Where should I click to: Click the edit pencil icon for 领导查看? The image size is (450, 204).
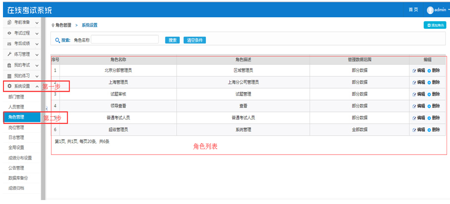414,106
